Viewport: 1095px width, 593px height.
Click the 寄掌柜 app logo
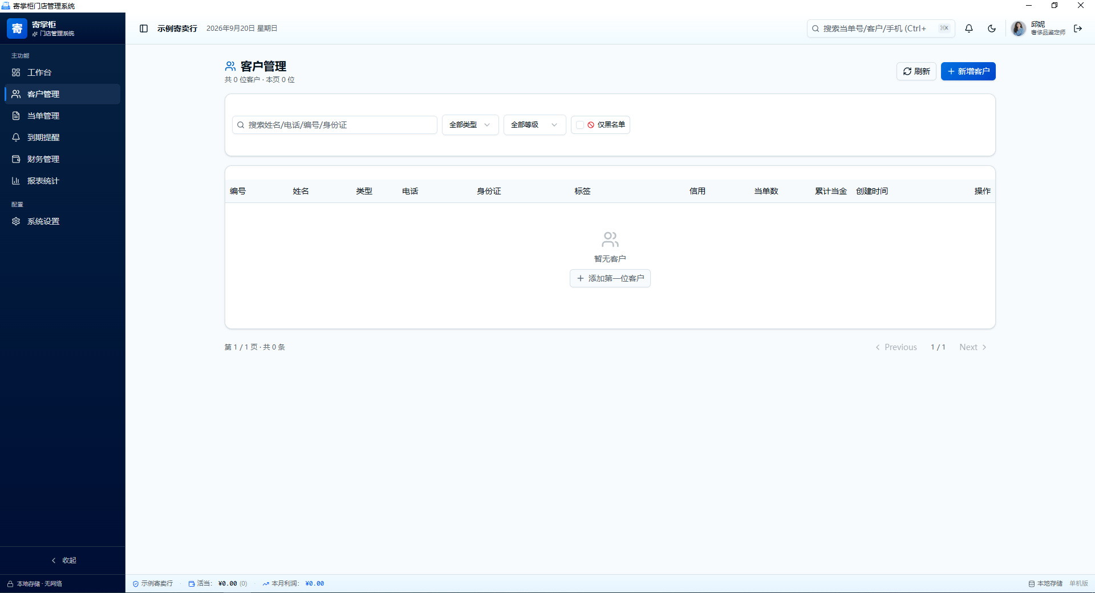[x=17, y=29]
